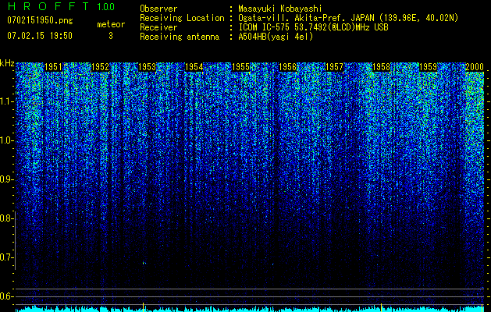Click the 1955 time marker
Screen dimensions: 491x312
pyautogui.click(x=240, y=67)
